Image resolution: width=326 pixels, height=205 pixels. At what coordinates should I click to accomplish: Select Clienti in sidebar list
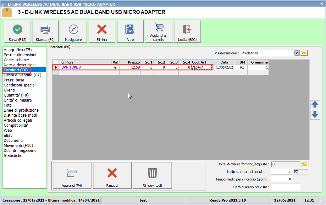[9, 90]
